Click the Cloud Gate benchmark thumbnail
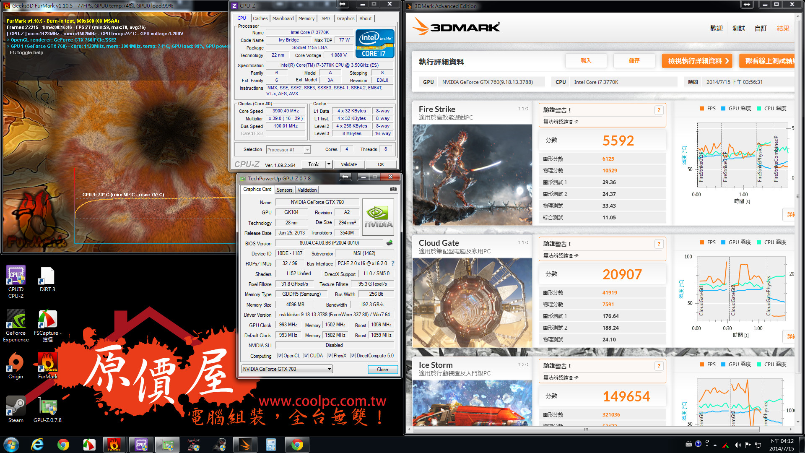This screenshot has height=453, width=805. [x=472, y=303]
